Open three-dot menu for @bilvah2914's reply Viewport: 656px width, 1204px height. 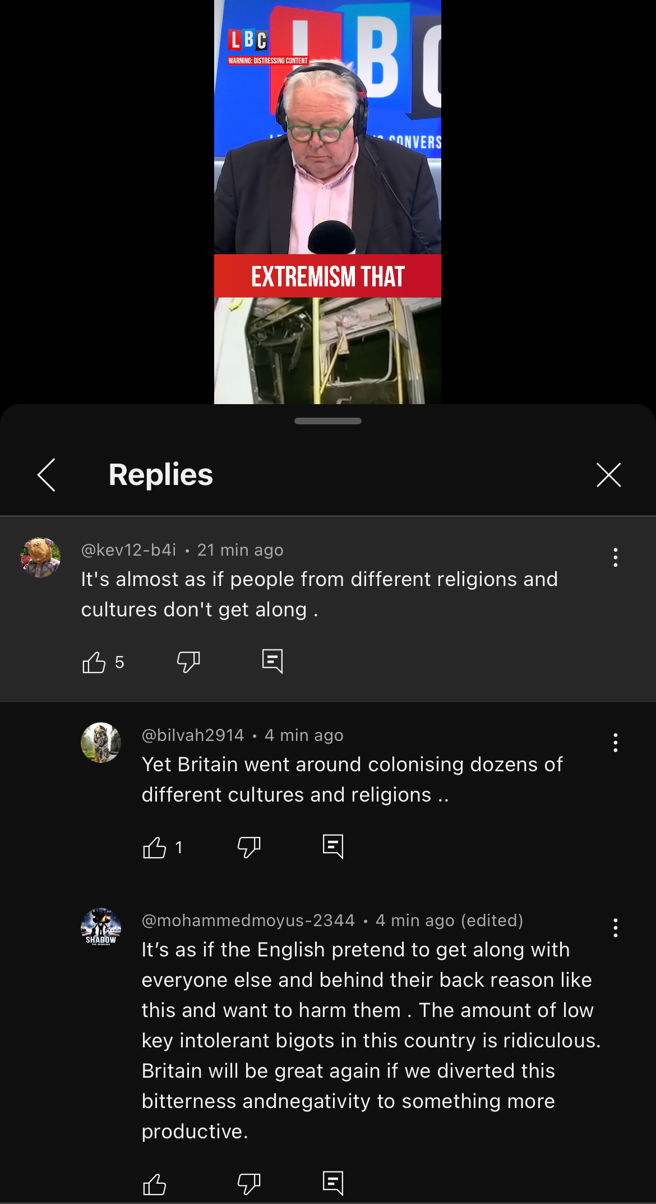pyautogui.click(x=616, y=743)
